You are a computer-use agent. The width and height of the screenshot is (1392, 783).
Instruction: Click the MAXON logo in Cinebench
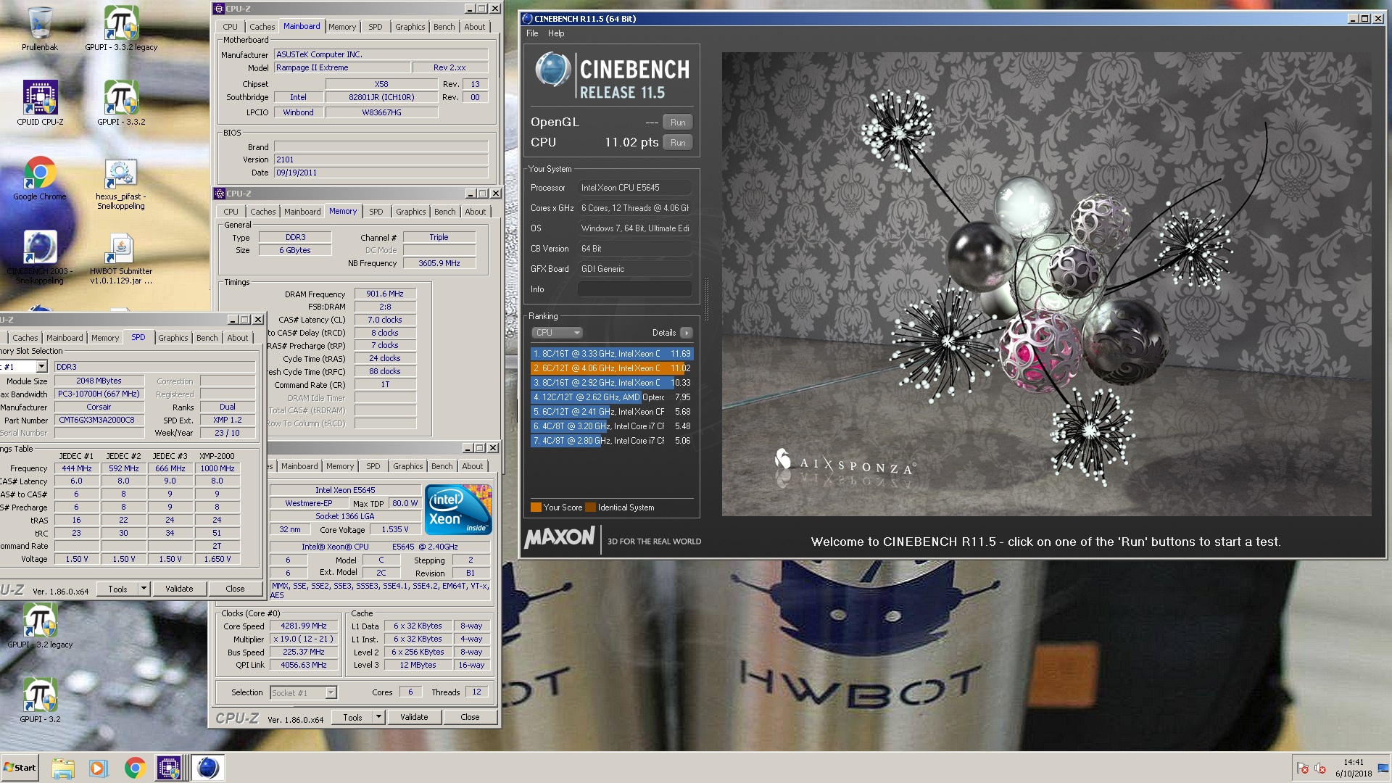click(560, 538)
